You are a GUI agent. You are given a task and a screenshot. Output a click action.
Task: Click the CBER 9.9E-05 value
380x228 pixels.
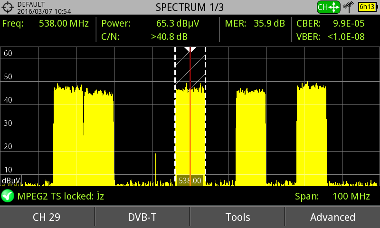349,23
